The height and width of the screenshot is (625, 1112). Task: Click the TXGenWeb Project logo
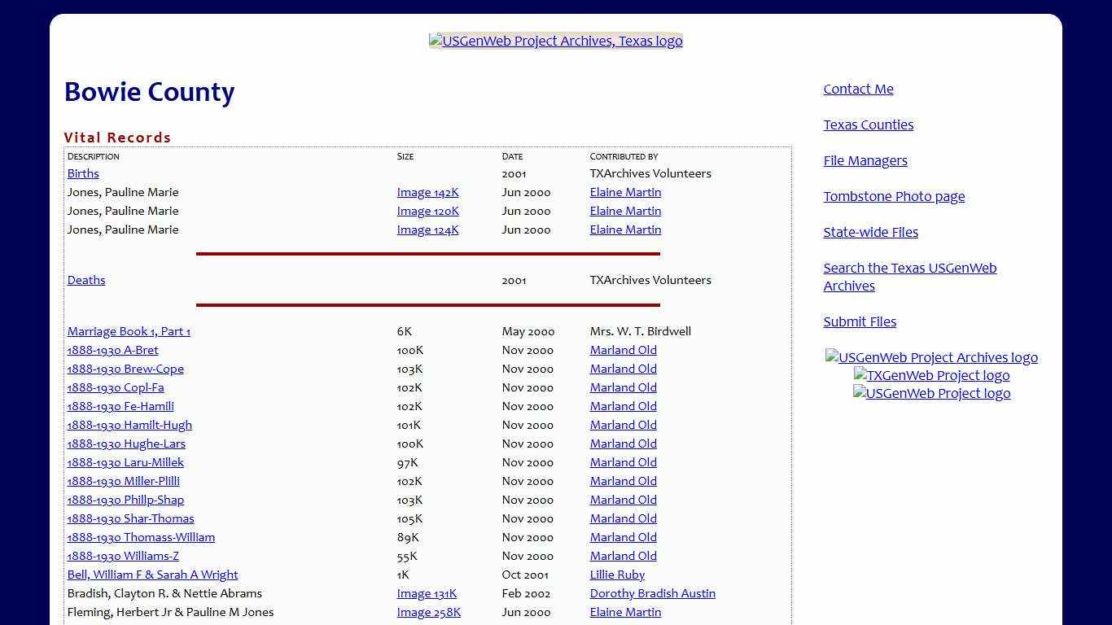(931, 375)
